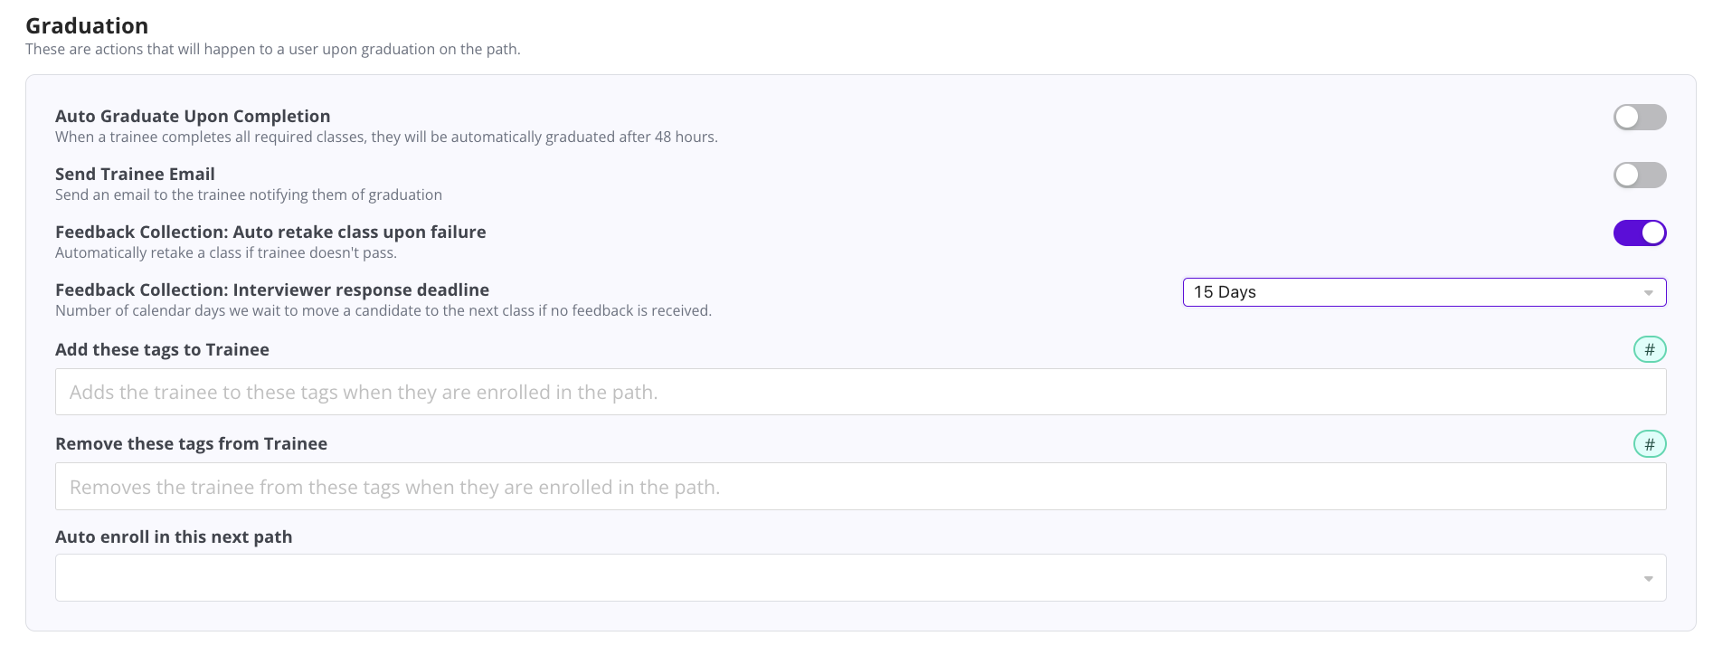
Task: Click hashtag icon for Add tags to Trainee
Action: coord(1649,350)
